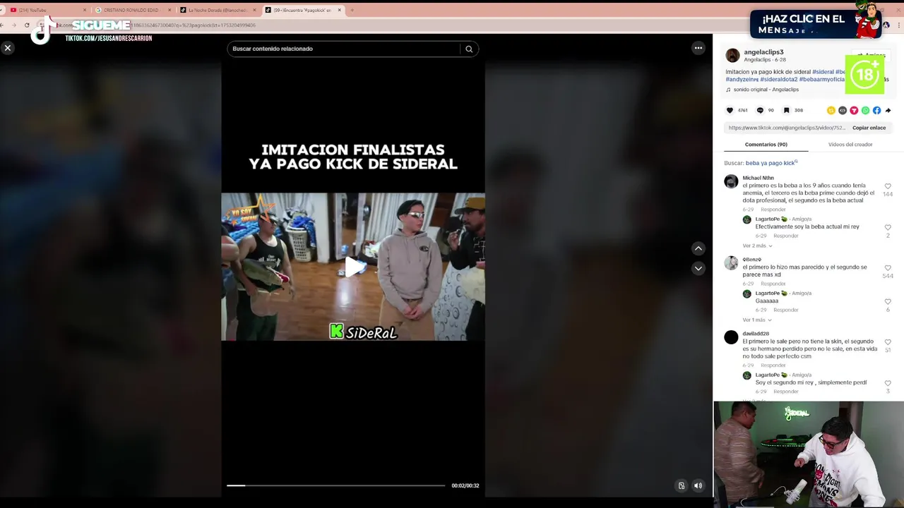904x508 pixels.
Task: Like the comment with 544 likes
Action: pyautogui.click(x=888, y=268)
